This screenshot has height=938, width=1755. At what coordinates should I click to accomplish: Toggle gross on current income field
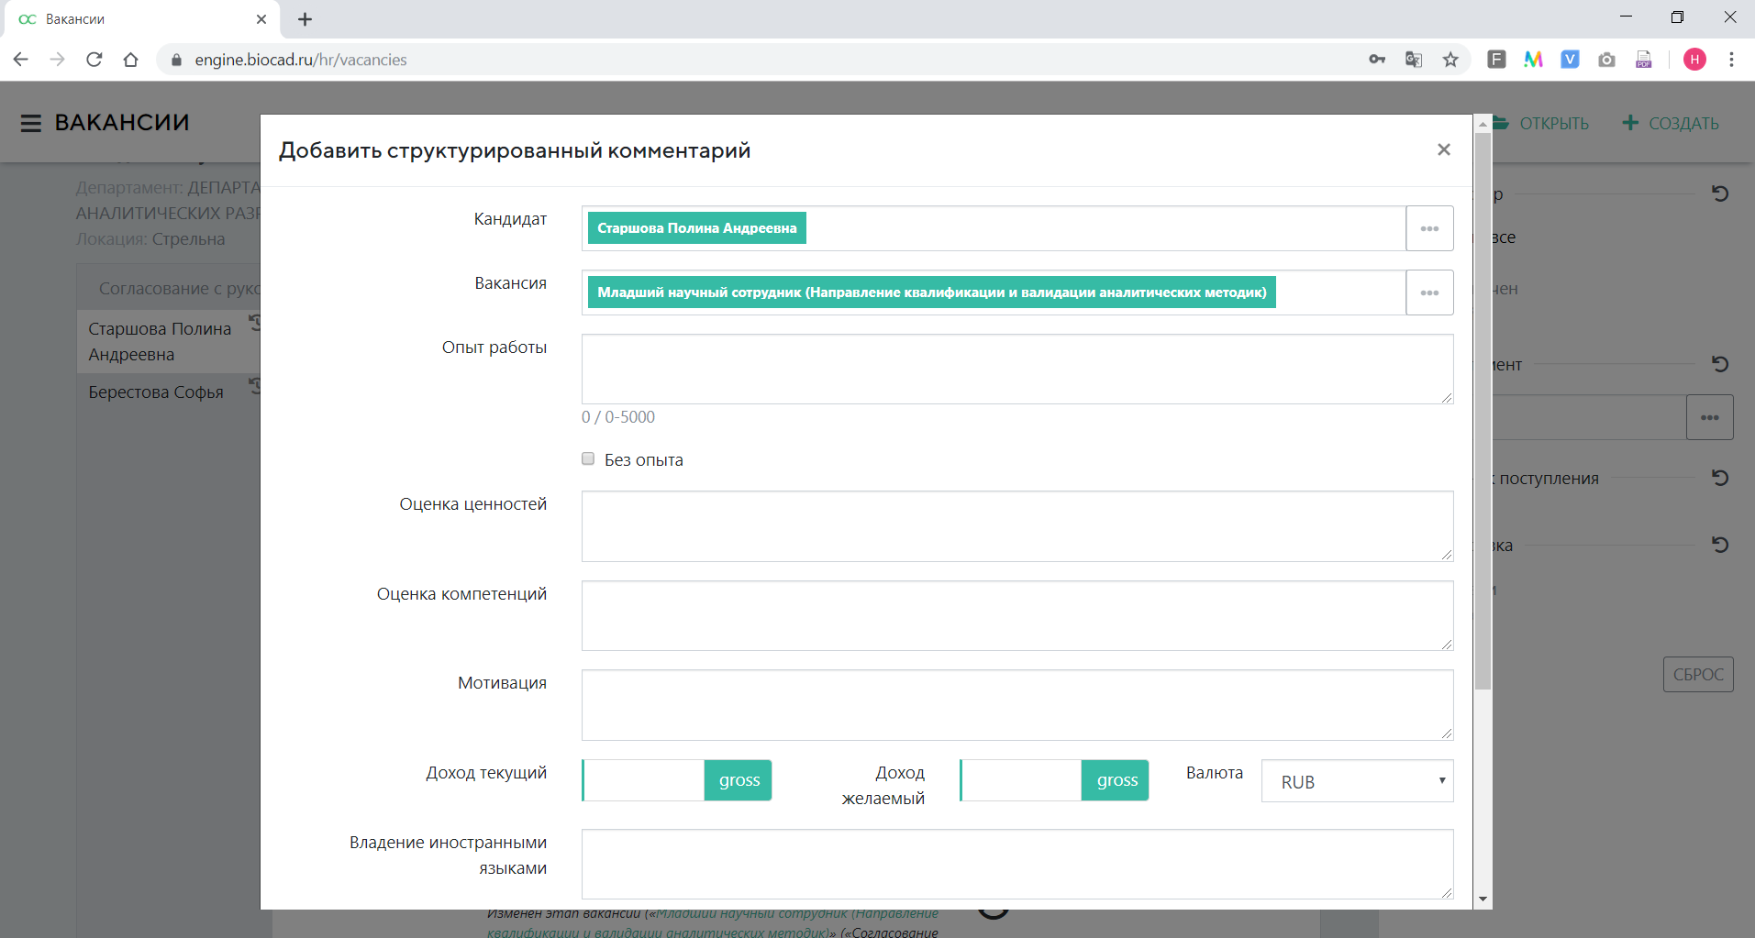point(739,780)
